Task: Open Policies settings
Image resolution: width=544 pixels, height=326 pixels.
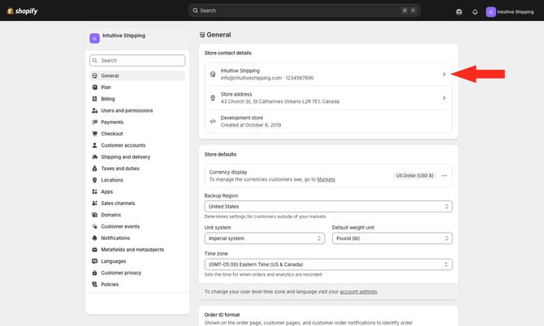Action: pyautogui.click(x=137, y=285)
